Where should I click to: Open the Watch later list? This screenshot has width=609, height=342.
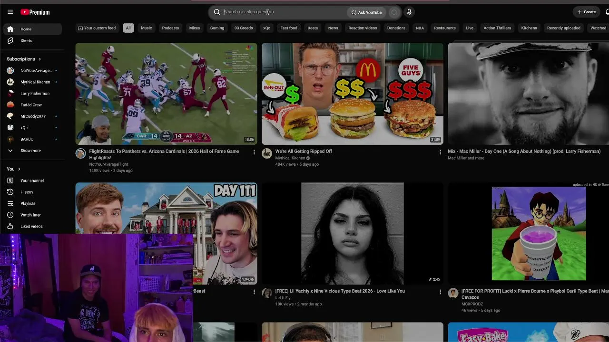pyautogui.click(x=32, y=215)
